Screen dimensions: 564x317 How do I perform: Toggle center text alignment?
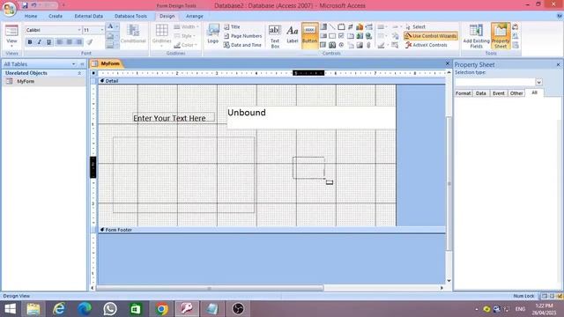click(x=69, y=42)
